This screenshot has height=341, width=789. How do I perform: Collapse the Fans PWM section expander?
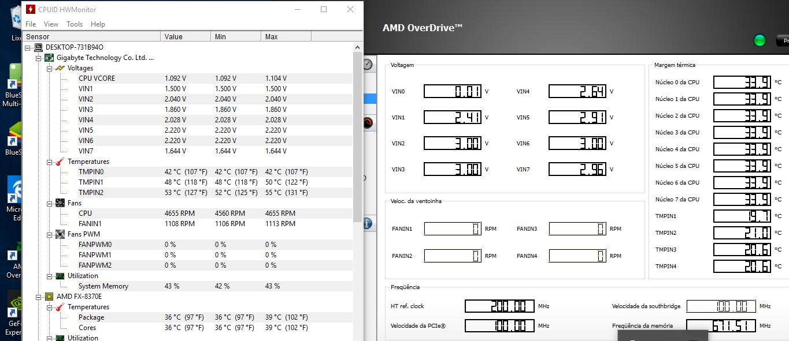point(49,234)
